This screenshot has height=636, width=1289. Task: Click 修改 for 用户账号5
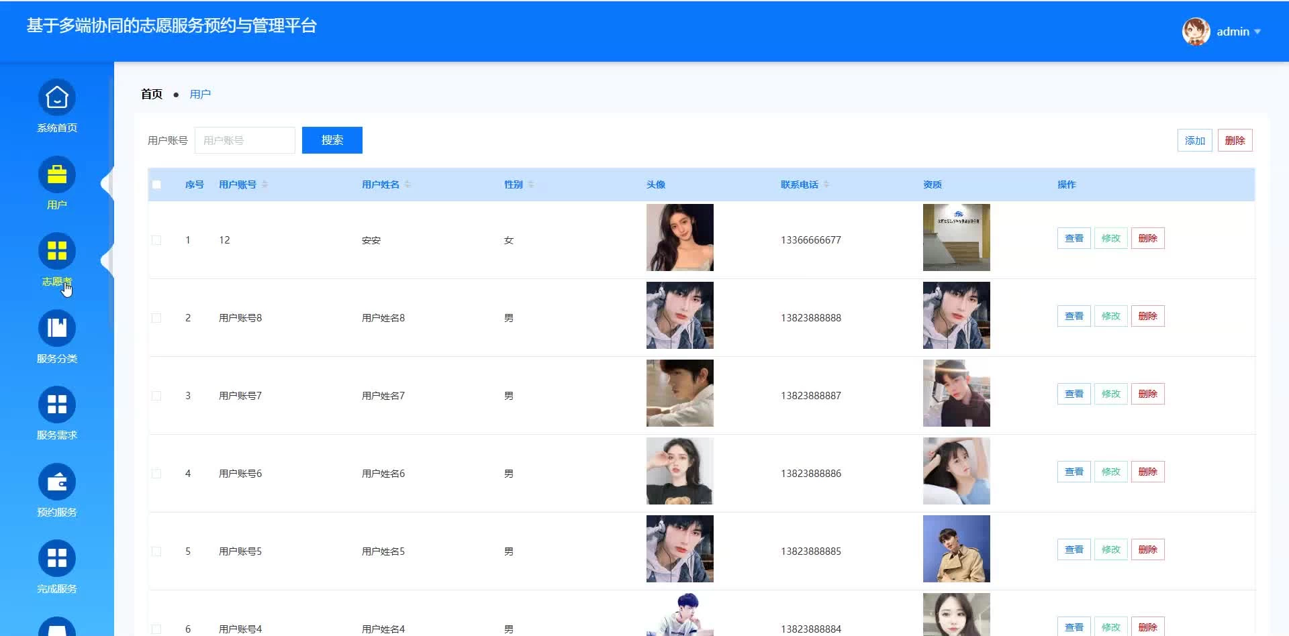point(1111,549)
